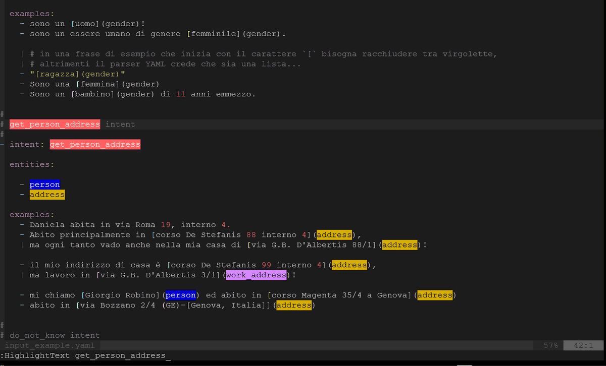Click highlighted get_person_address in the comment header

pyautogui.click(x=55, y=124)
